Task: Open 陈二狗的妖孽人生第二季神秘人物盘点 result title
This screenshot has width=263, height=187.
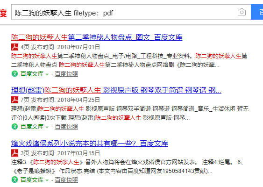Action: [97, 37]
